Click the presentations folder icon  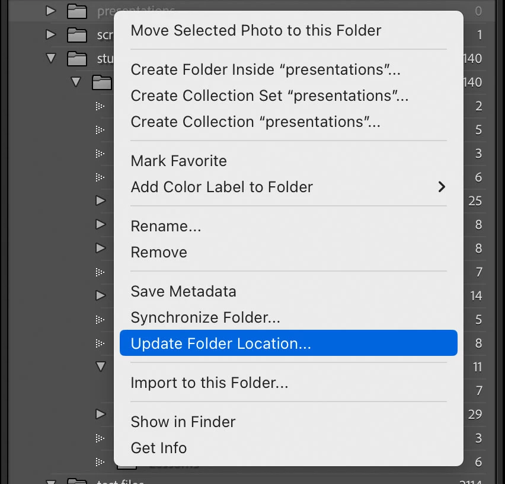(x=77, y=11)
